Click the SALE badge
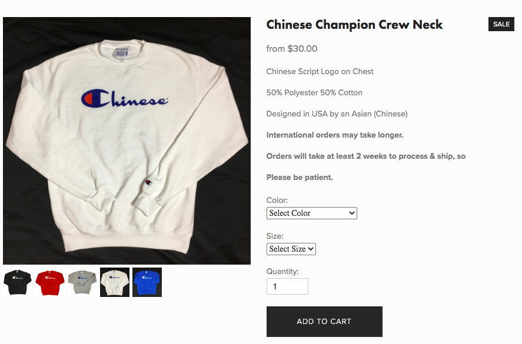The width and height of the screenshot is (522, 344). click(x=501, y=24)
